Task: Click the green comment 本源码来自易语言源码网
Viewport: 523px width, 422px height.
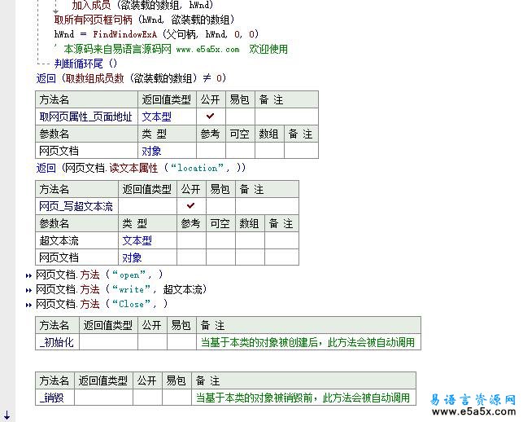Action: click(176, 49)
